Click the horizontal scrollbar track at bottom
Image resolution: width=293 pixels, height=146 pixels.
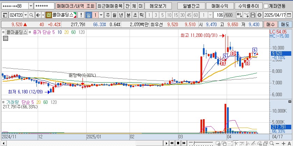coord(84,143)
